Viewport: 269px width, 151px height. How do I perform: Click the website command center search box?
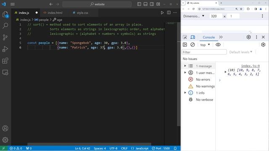97,4
